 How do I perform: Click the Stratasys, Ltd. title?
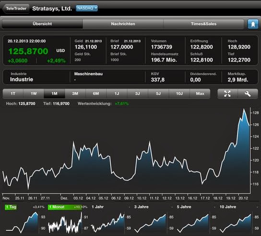point(52,9)
